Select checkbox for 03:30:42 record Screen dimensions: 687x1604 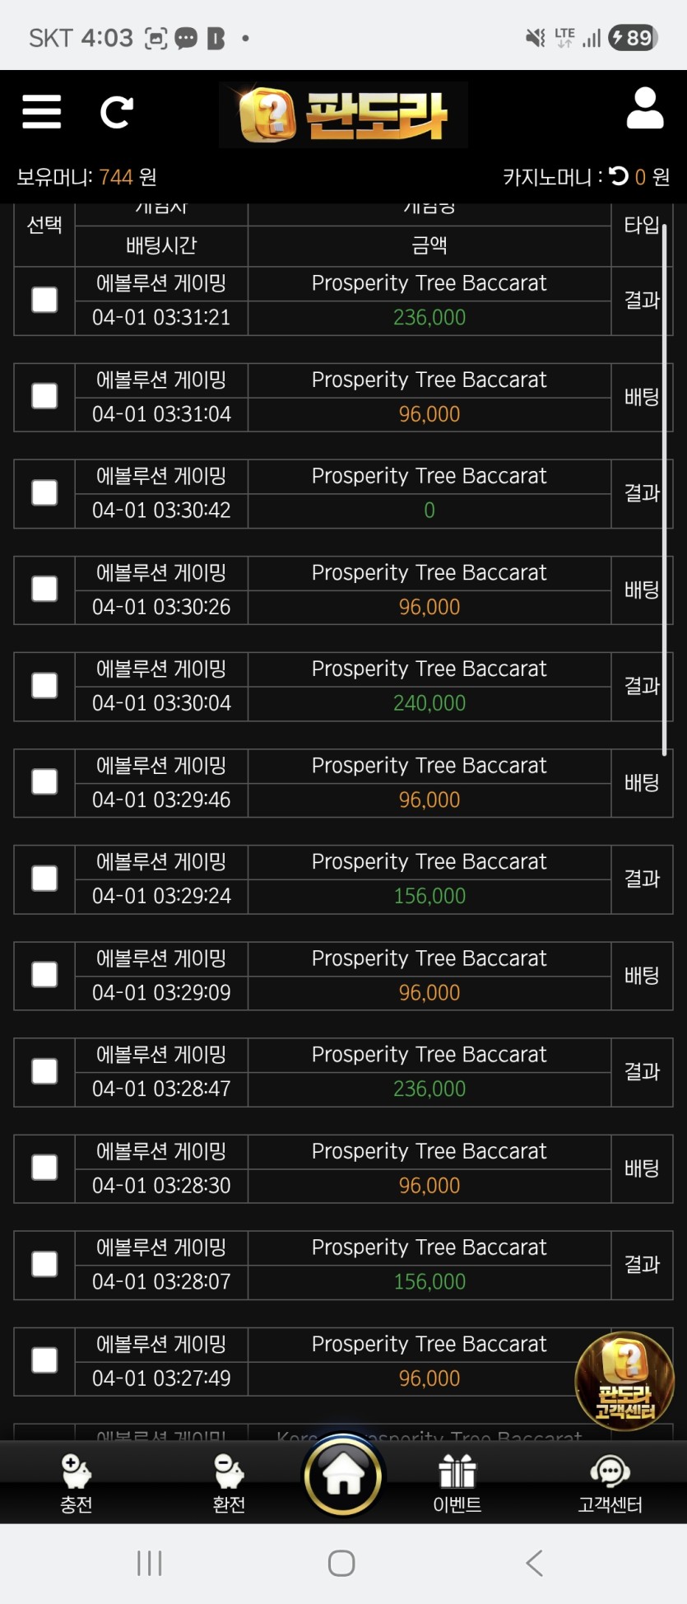44,493
